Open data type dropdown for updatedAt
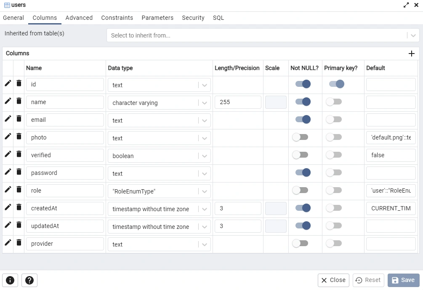The height and width of the screenshot is (290, 423). coord(159,227)
